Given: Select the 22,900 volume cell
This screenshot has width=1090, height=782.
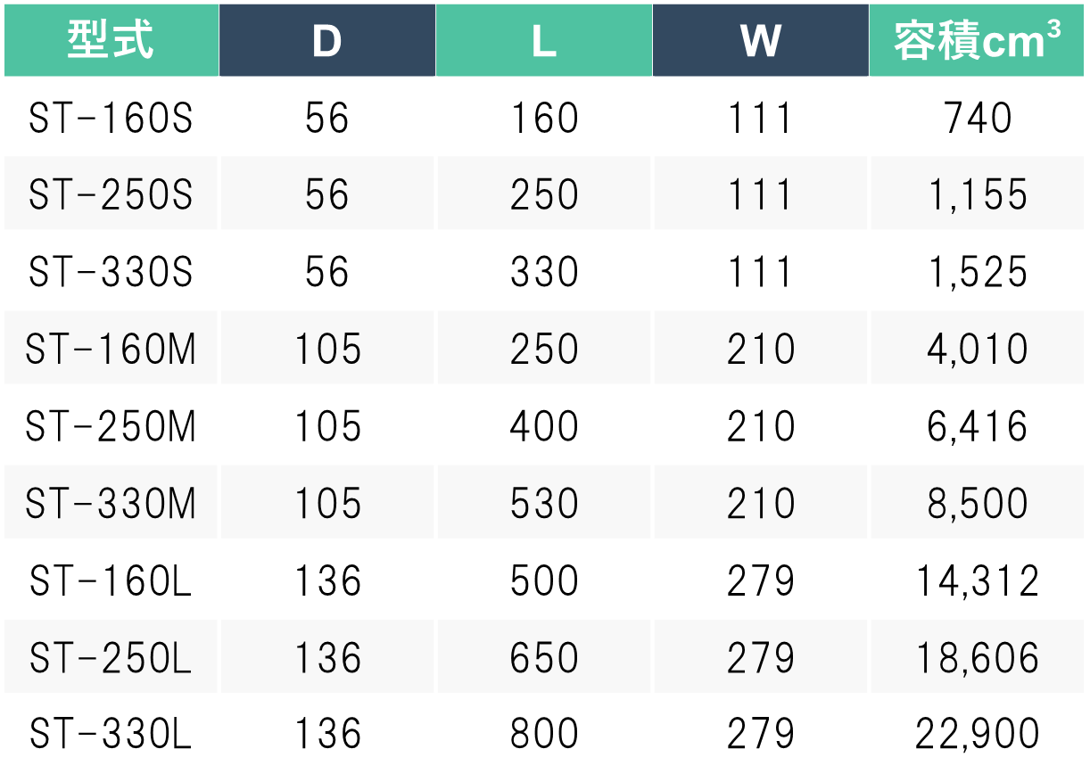Looking at the screenshot, I should 978,734.
